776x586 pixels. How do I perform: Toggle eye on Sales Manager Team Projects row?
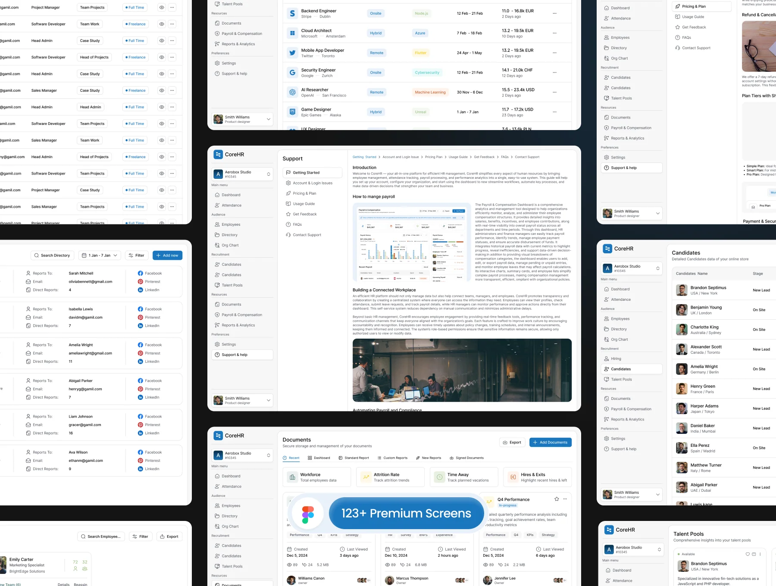(x=162, y=207)
